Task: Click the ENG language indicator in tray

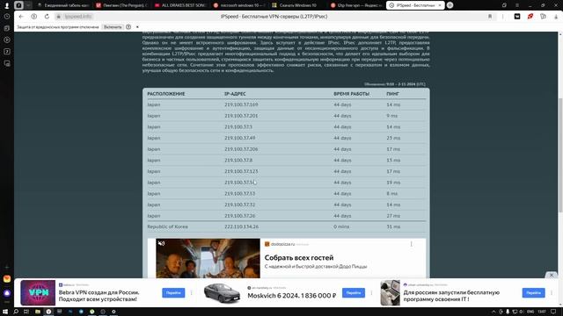Action: (530, 312)
